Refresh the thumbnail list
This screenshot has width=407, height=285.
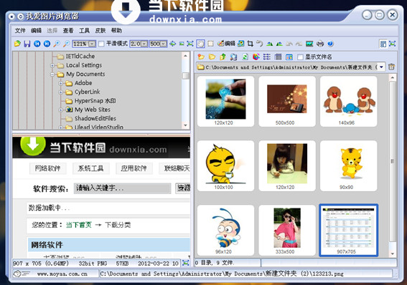pyautogui.click(x=245, y=57)
